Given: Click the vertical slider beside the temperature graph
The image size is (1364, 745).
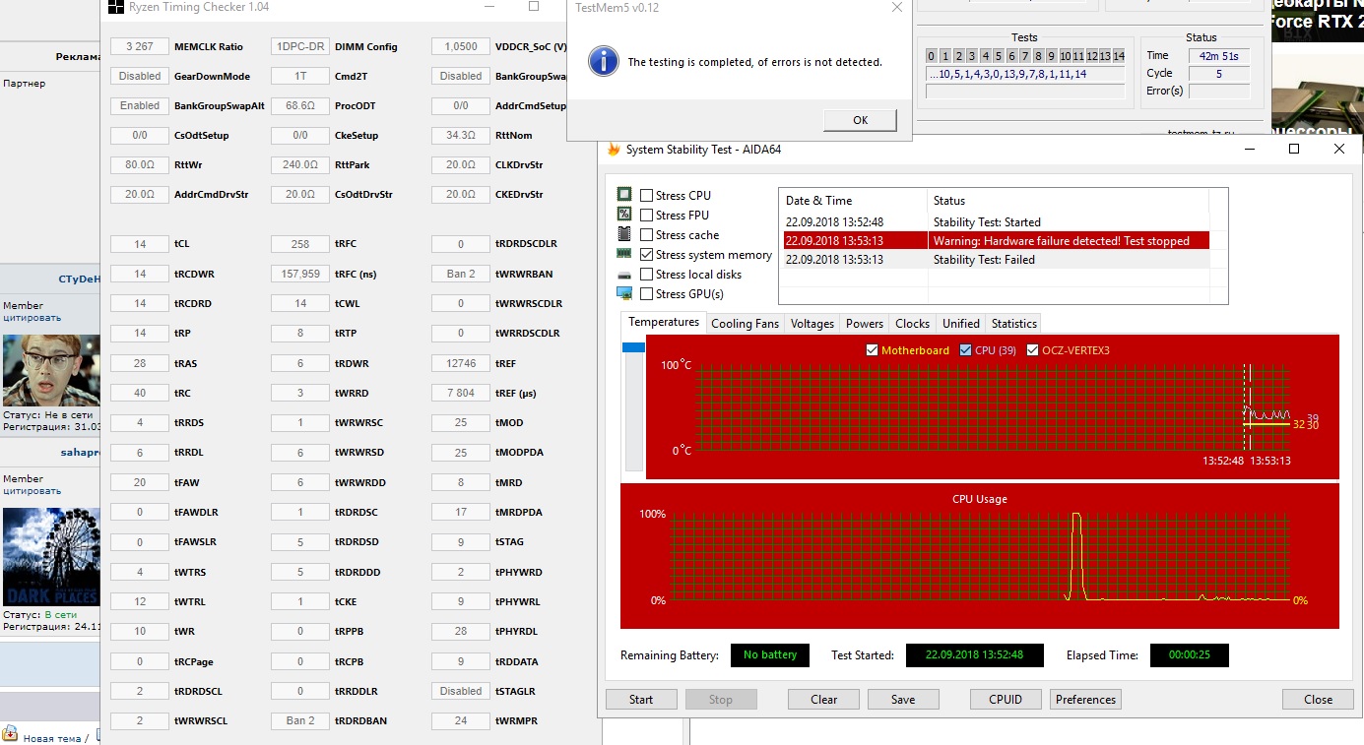Looking at the screenshot, I should [632, 404].
